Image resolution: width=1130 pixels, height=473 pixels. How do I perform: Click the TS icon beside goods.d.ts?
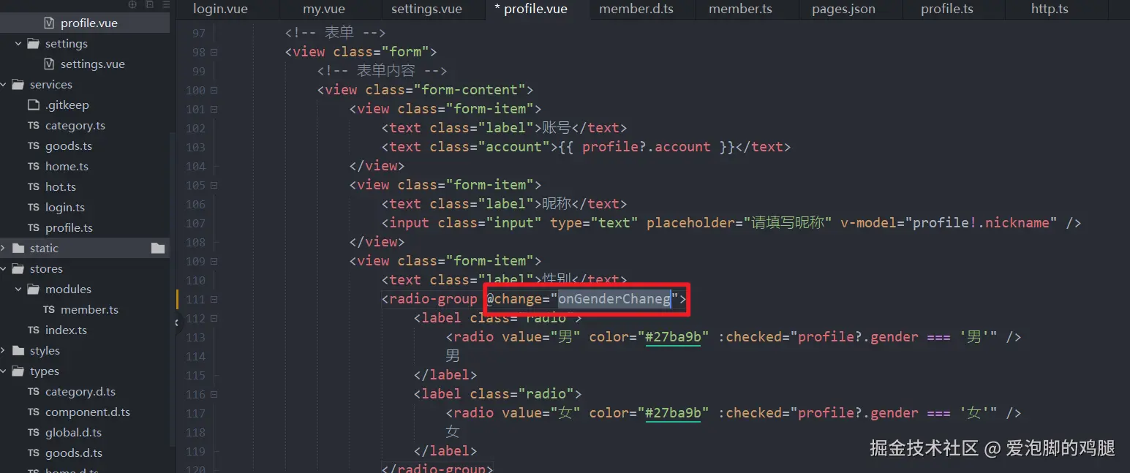[34, 453]
